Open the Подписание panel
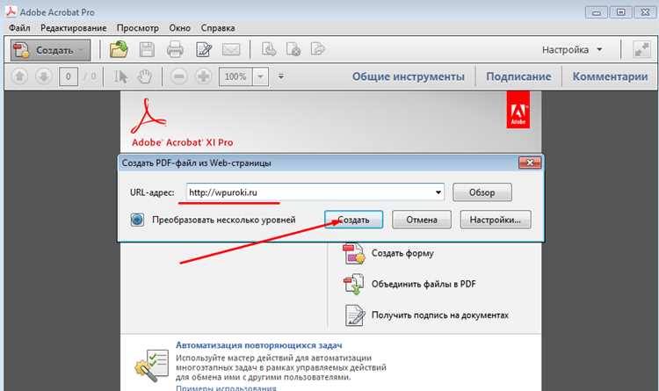This screenshot has width=659, height=391. [x=518, y=76]
